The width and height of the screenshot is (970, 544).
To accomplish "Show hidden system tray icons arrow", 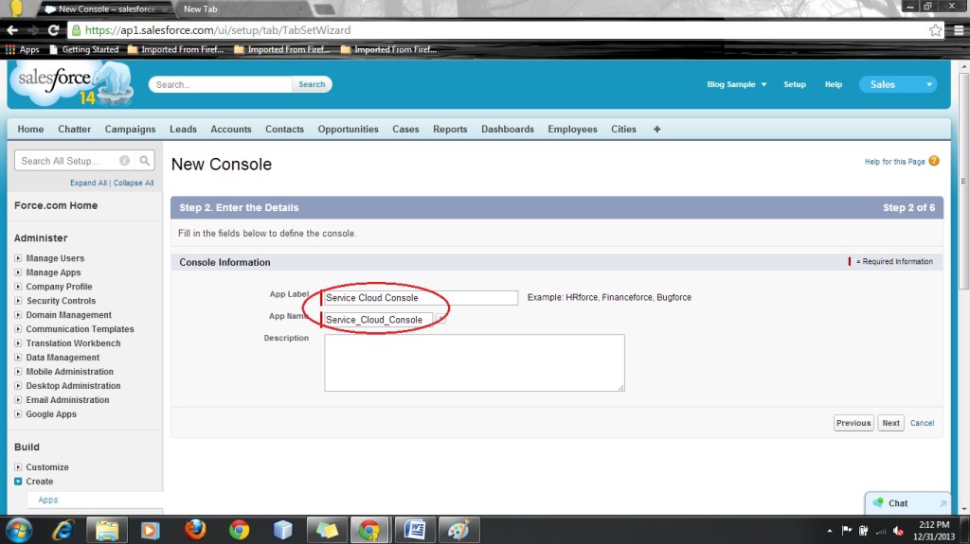I will 829,531.
